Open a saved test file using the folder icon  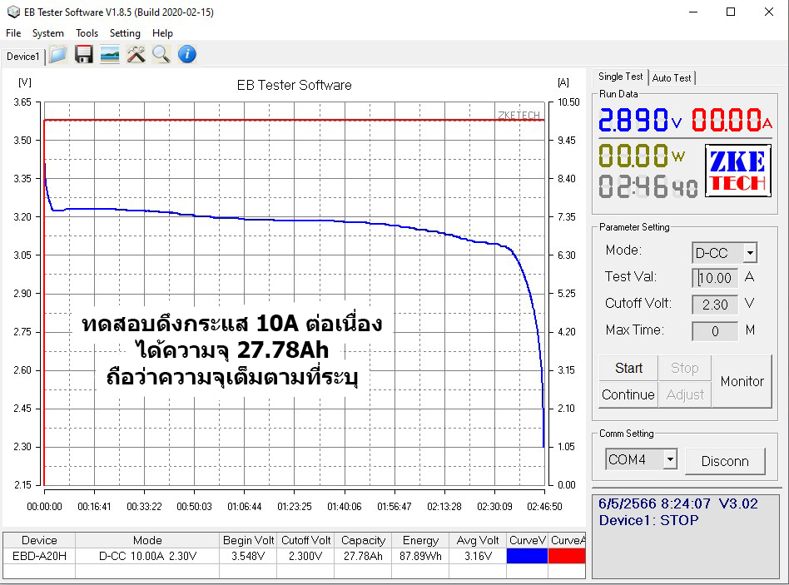click(57, 54)
